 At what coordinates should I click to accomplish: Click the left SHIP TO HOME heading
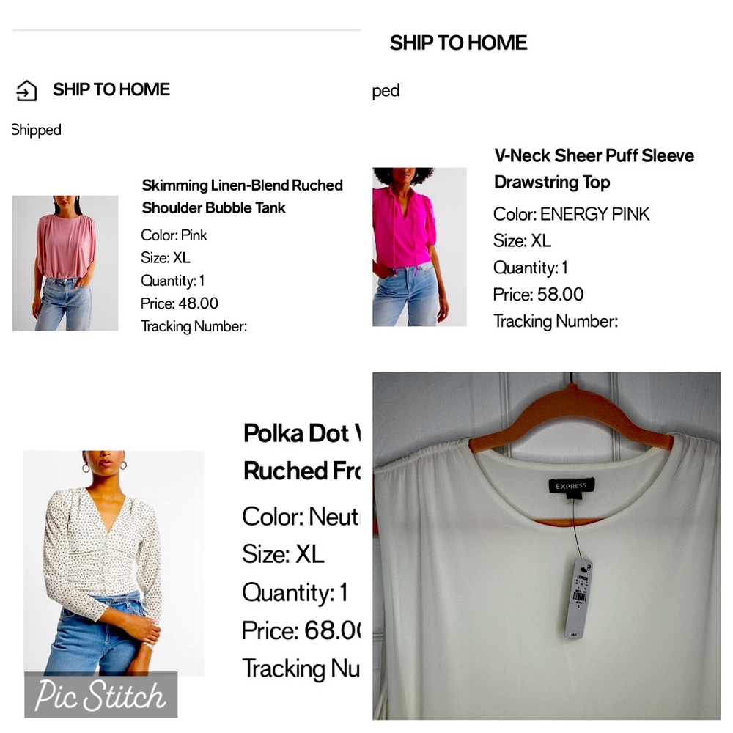(111, 89)
